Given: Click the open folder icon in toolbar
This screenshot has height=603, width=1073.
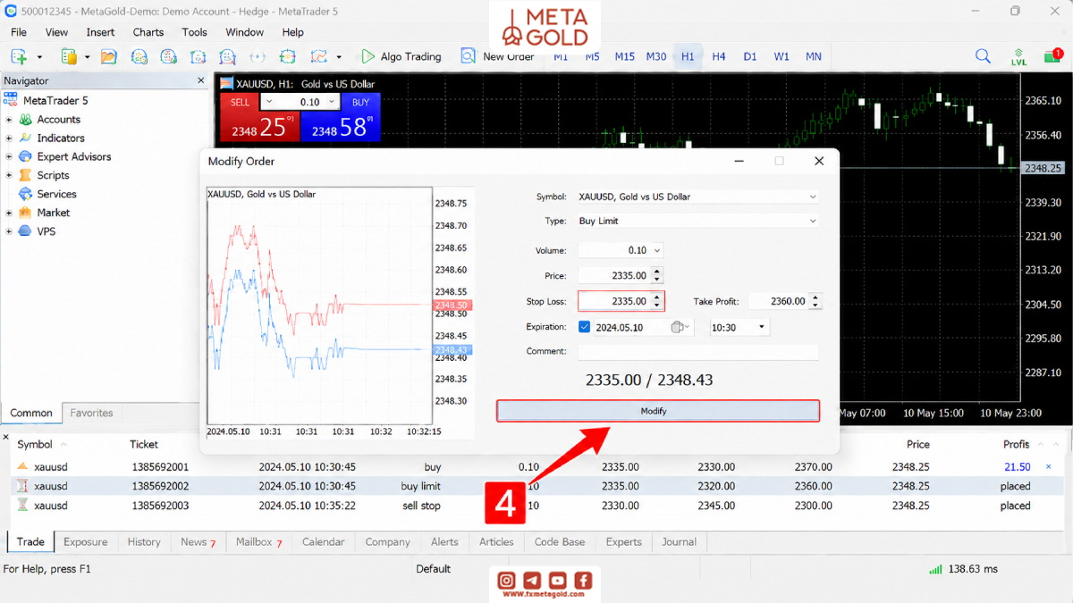Looking at the screenshot, I should pyautogui.click(x=109, y=56).
